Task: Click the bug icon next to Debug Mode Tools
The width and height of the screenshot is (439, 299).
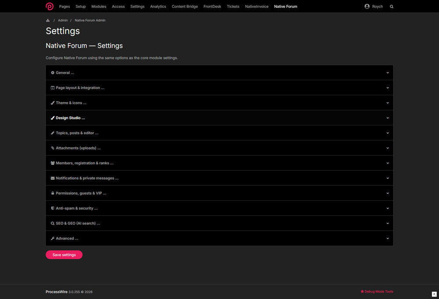Action: 362,292
